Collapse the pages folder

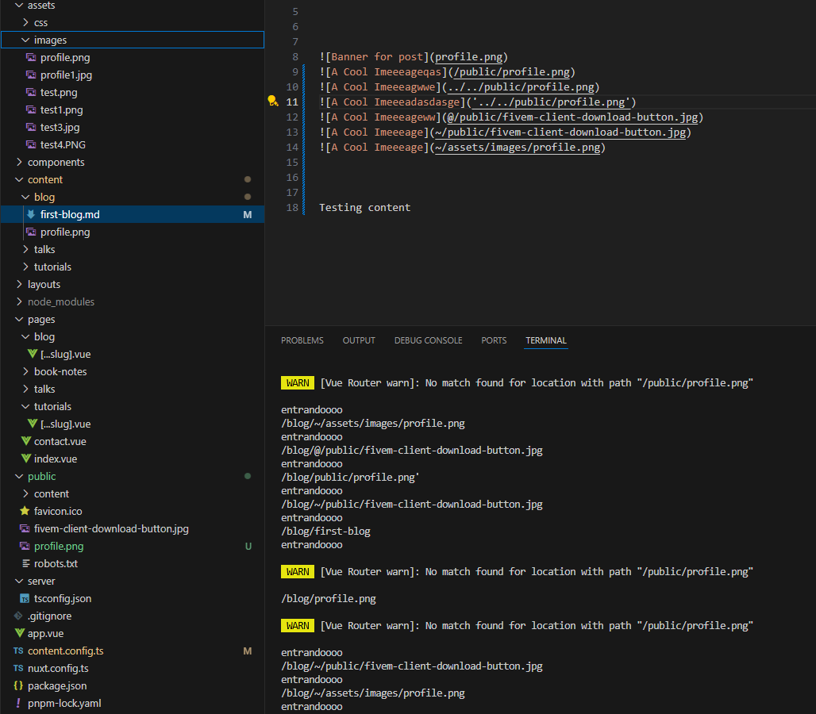tap(19, 319)
